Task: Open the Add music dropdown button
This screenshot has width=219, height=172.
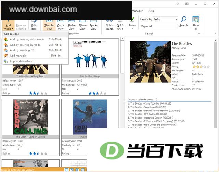Action: (8, 25)
